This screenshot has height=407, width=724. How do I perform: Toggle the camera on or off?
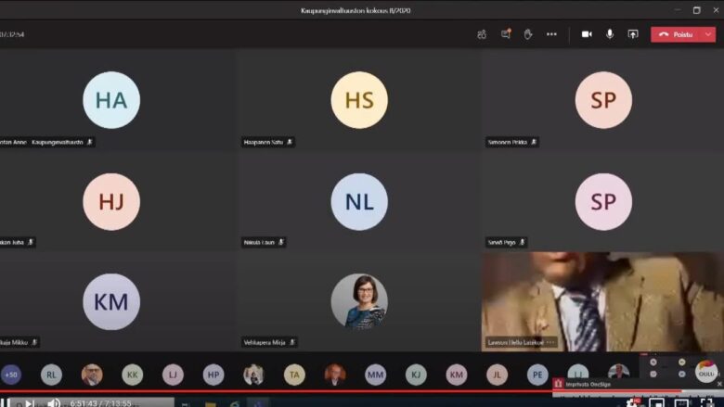(587, 34)
